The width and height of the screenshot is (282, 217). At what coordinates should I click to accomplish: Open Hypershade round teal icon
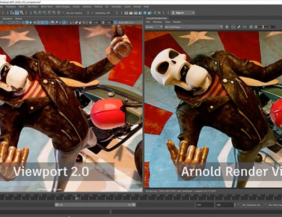tap(145, 13)
